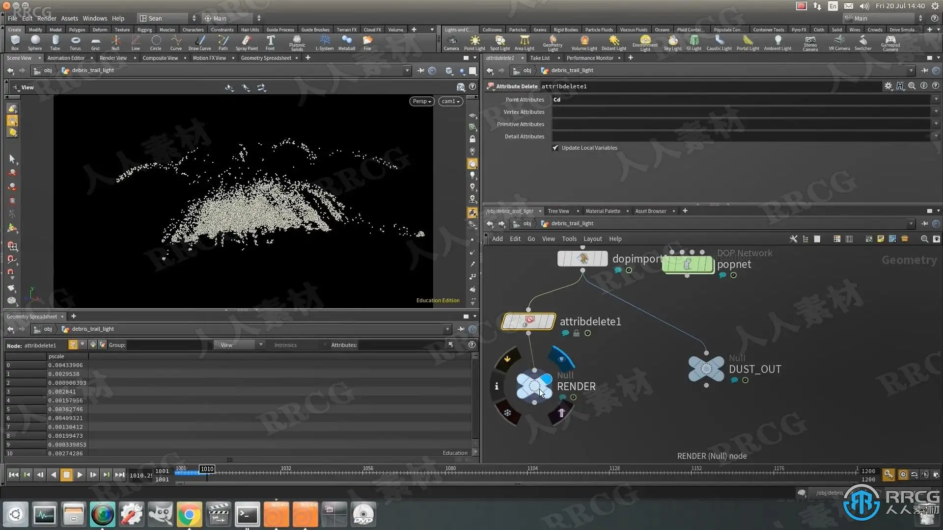The image size is (943, 530).
Task: Add an Area Light from shelf
Action: tap(525, 43)
